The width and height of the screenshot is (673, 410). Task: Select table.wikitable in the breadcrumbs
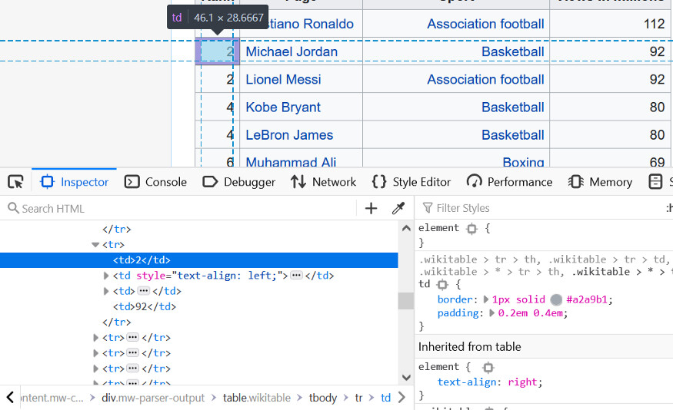point(257,398)
